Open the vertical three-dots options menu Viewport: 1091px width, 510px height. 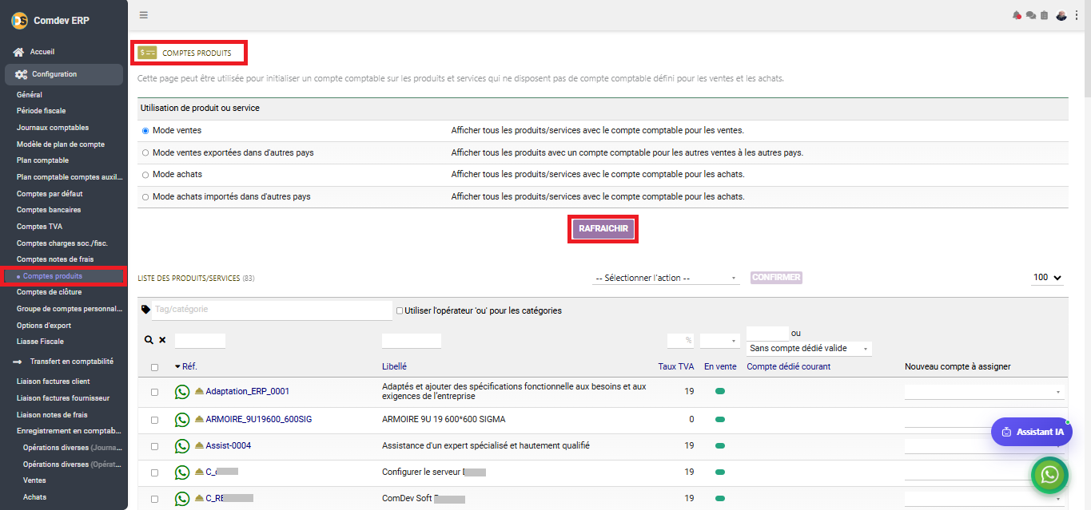click(x=1077, y=15)
